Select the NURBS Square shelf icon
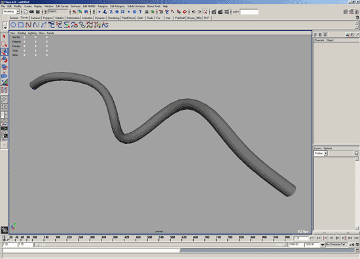This screenshot has height=259, width=360. pos(21,25)
